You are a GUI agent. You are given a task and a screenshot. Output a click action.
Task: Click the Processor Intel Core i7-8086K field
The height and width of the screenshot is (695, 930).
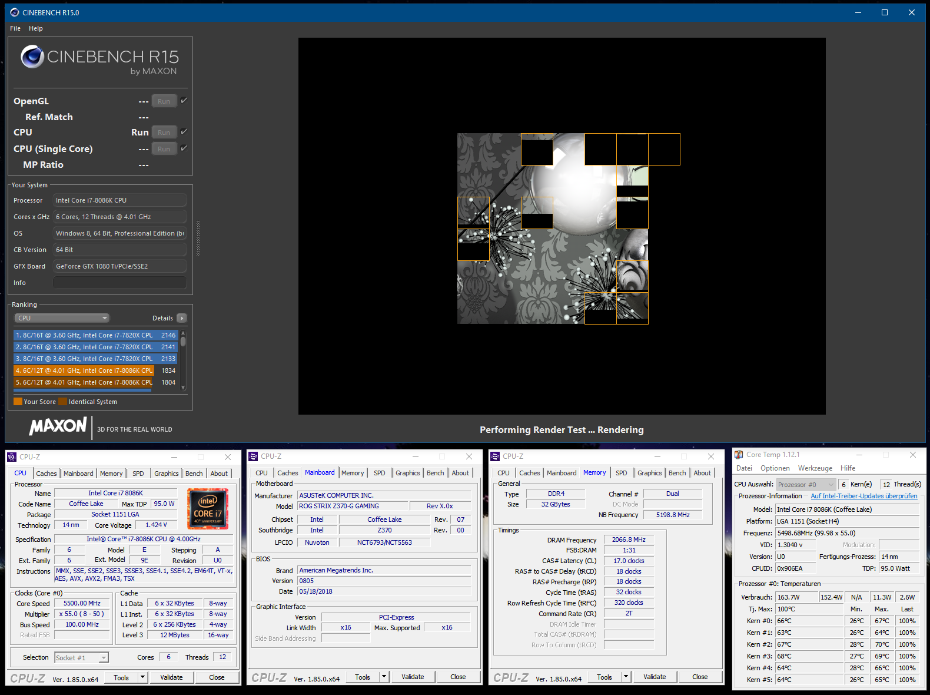pos(119,200)
